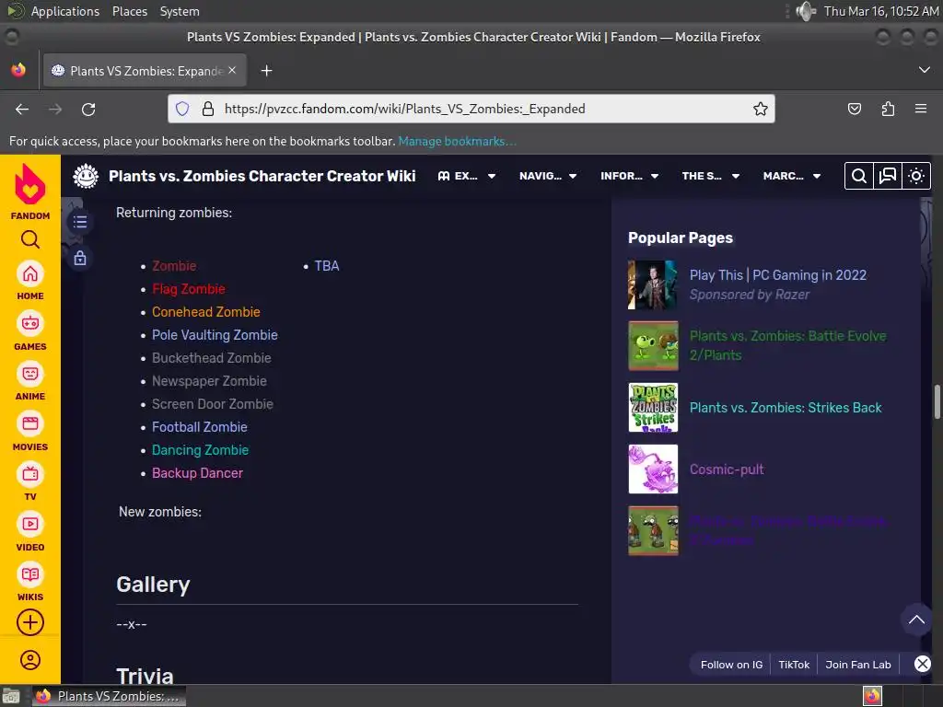Screen dimensions: 943x707
Task: Click the Follow on IG link
Action: 731,665
